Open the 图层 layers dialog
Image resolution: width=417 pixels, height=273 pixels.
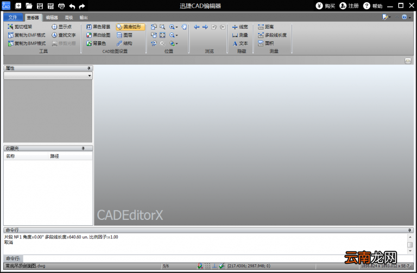[124, 35]
